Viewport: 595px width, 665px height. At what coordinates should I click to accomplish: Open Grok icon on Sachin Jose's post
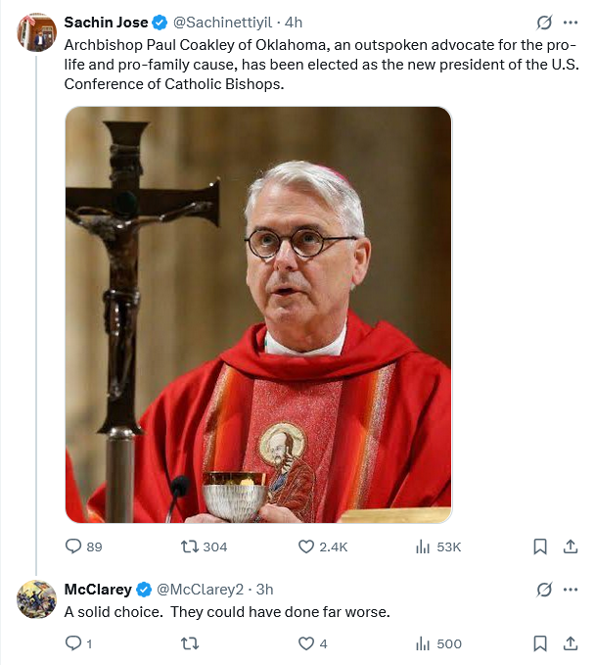pos(545,22)
